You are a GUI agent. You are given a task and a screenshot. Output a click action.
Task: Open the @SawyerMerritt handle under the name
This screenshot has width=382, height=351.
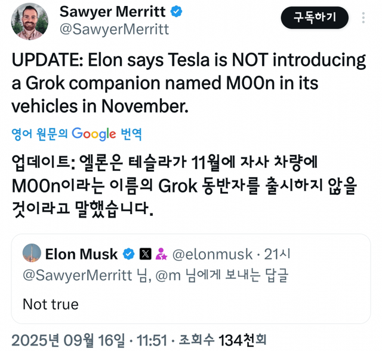click(114, 29)
